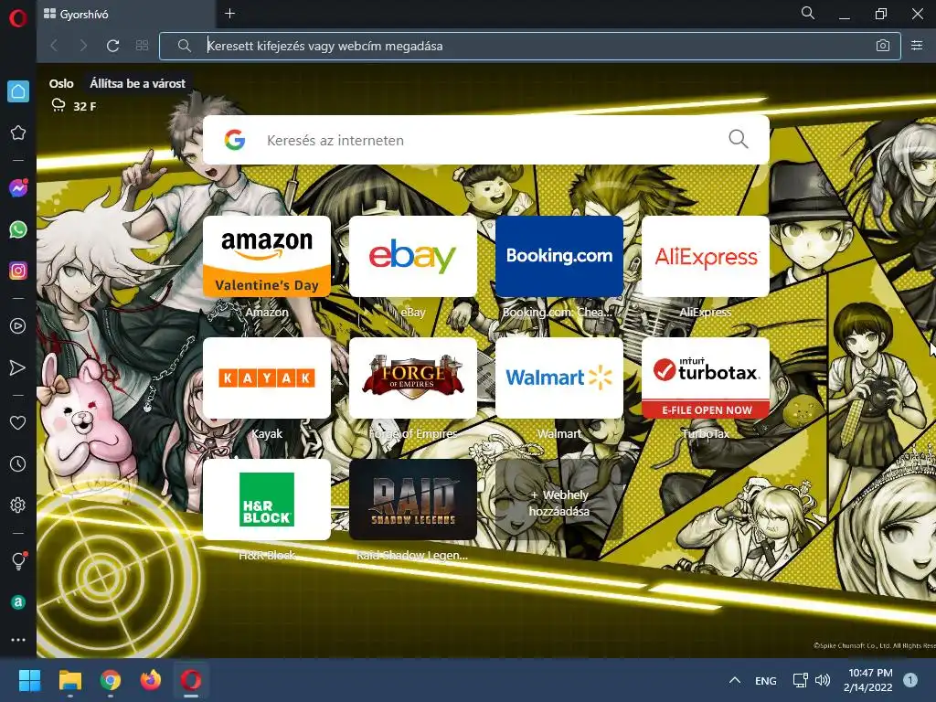Viewport: 936px width, 702px height.
Task: Click the forward navigation arrow
Action: pyautogui.click(x=83, y=46)
